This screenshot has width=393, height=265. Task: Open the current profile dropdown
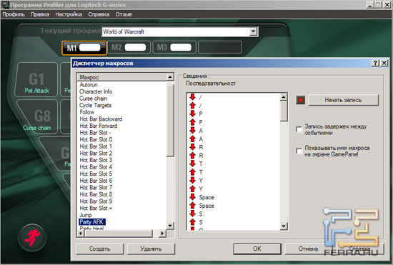[x=254, y=31]
